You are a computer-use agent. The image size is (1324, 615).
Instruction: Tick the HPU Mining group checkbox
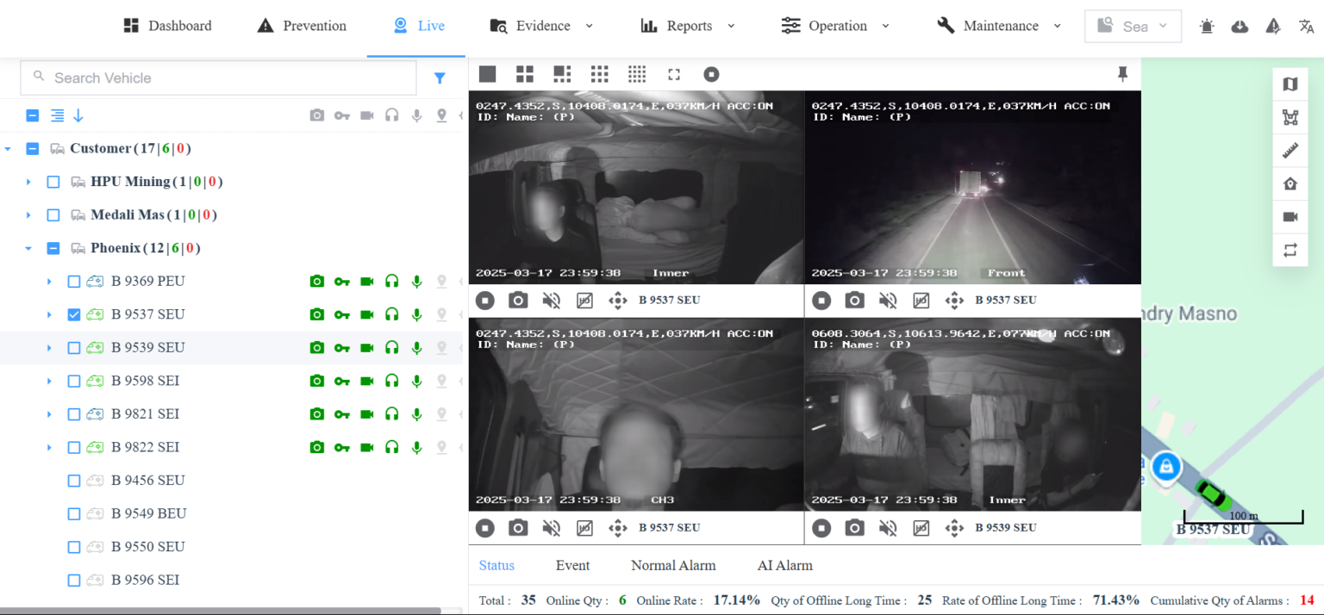click(x=53, y=182)
